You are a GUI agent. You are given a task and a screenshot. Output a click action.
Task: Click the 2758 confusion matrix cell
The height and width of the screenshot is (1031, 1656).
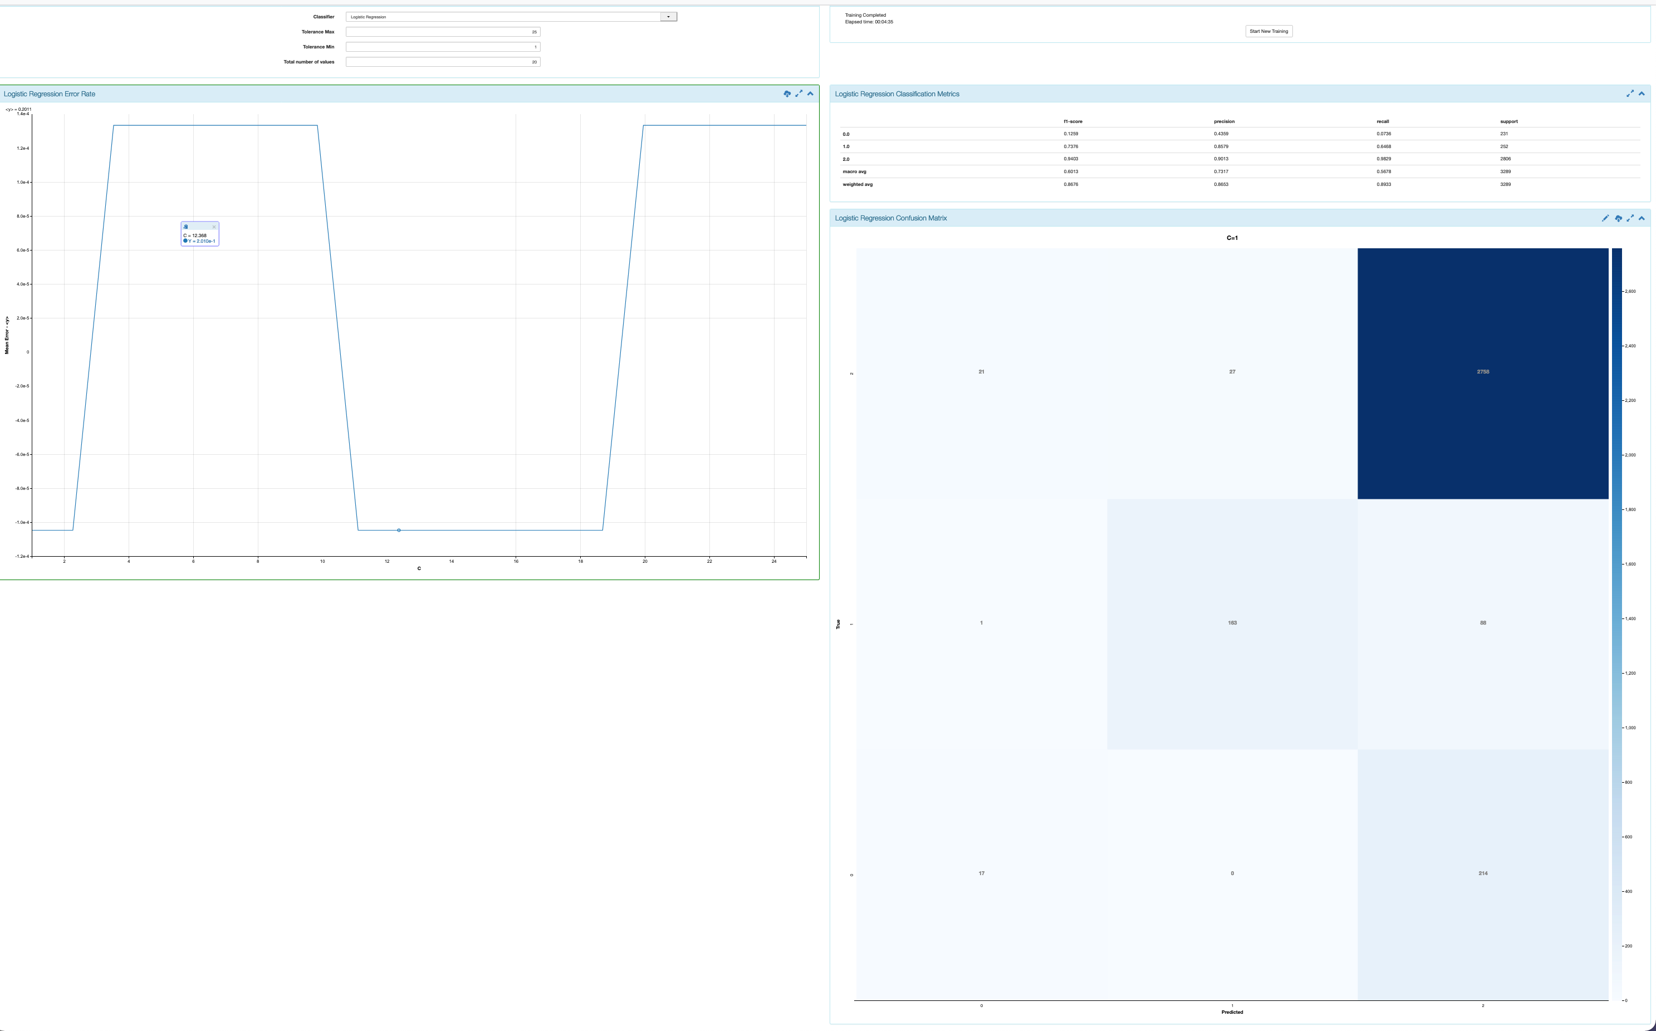pyautogui.click(x=1483, y=373)
